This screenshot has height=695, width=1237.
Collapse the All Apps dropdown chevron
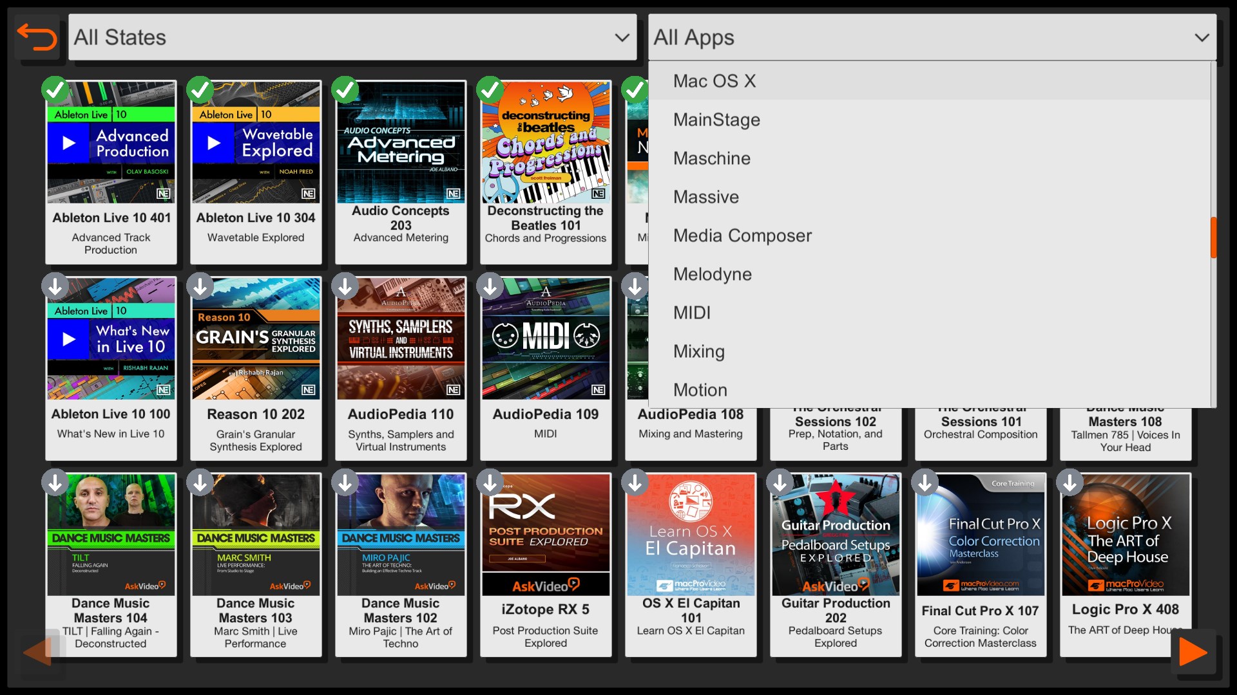pos(1202,37)
